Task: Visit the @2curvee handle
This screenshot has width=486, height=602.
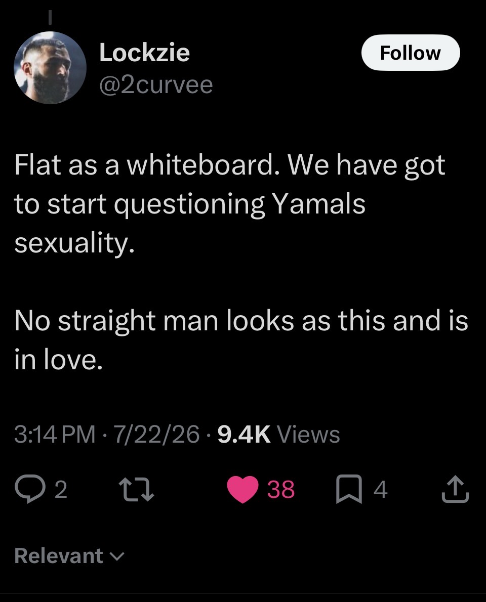Action: pos(156,85)
